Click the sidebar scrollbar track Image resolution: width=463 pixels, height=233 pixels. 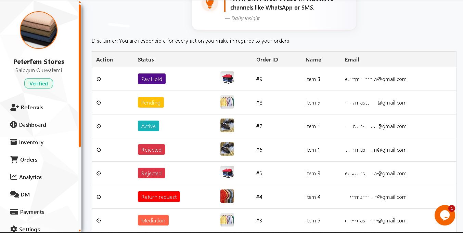80,116
